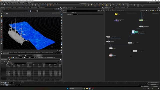Open the File menu
This screenshot has height=90, width=160.
[x=2, y=2]
